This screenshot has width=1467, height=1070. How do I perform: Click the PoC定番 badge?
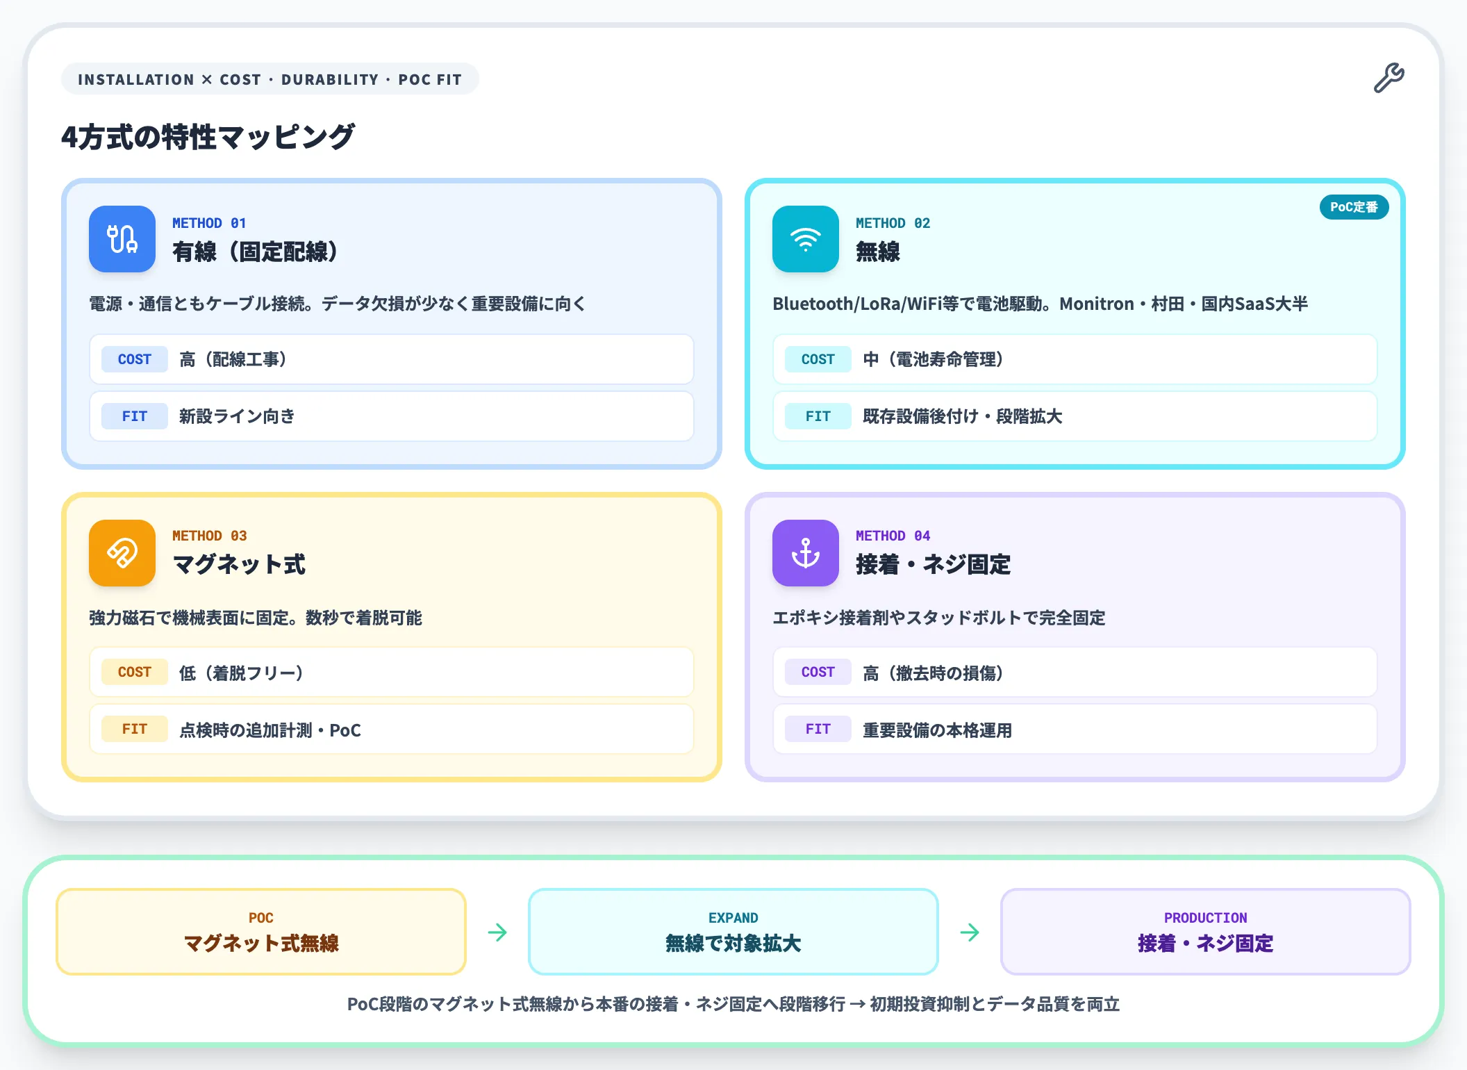click(x=1354, y=207)
